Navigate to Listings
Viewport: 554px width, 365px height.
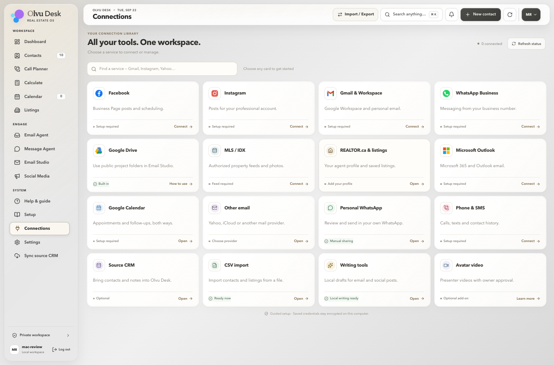click(x=40, y=110)
